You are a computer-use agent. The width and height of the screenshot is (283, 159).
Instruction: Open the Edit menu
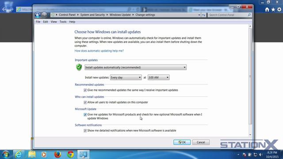click(46, 22)
